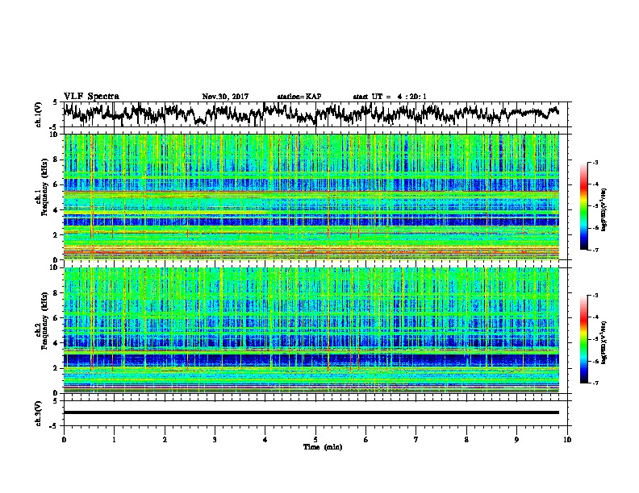Click the time axis tick label '5'
Image resolution: width=639 pixels, height=493 pixels.
click(x=315, y=440)
